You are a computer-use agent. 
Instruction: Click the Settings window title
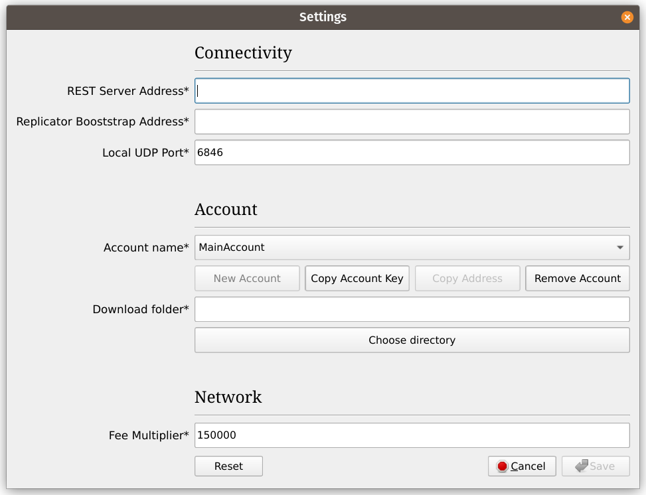click(323, 17)
